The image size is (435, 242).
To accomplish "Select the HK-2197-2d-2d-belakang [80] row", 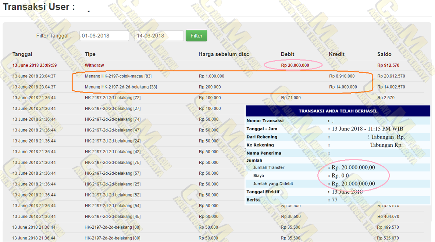I will (x=112, y=238).
